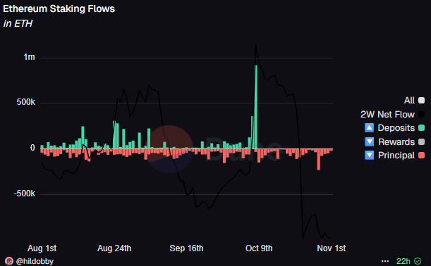Click the tallest green deposit bar near Oct 9th
Image resolution: width=431 pixels, height=266 pixels.
coord(256,107)
